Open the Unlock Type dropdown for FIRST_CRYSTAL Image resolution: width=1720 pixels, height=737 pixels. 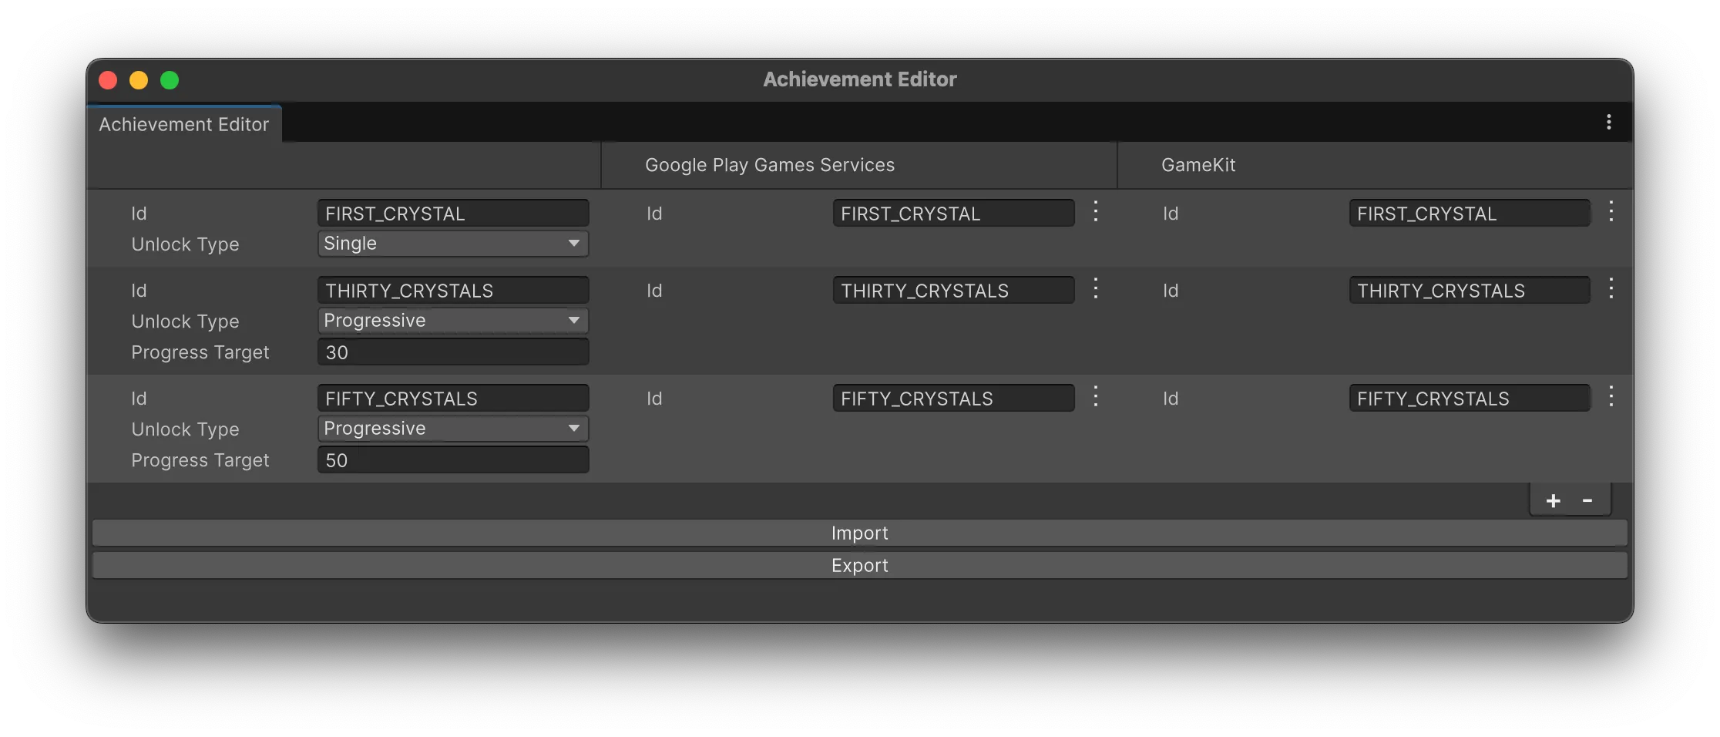(452, 243)
